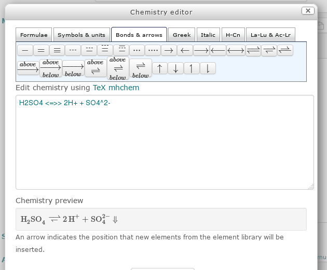Insert the three-dot bond

(137, 50)
